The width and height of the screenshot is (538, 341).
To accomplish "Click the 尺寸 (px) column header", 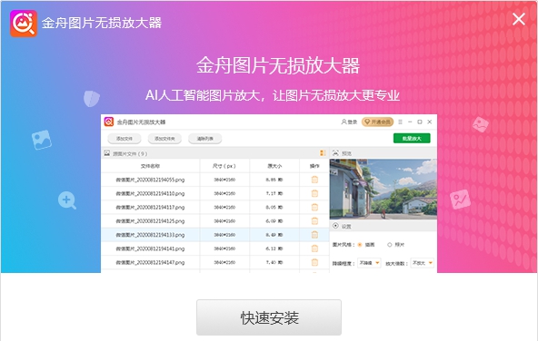I will (224, 166).
